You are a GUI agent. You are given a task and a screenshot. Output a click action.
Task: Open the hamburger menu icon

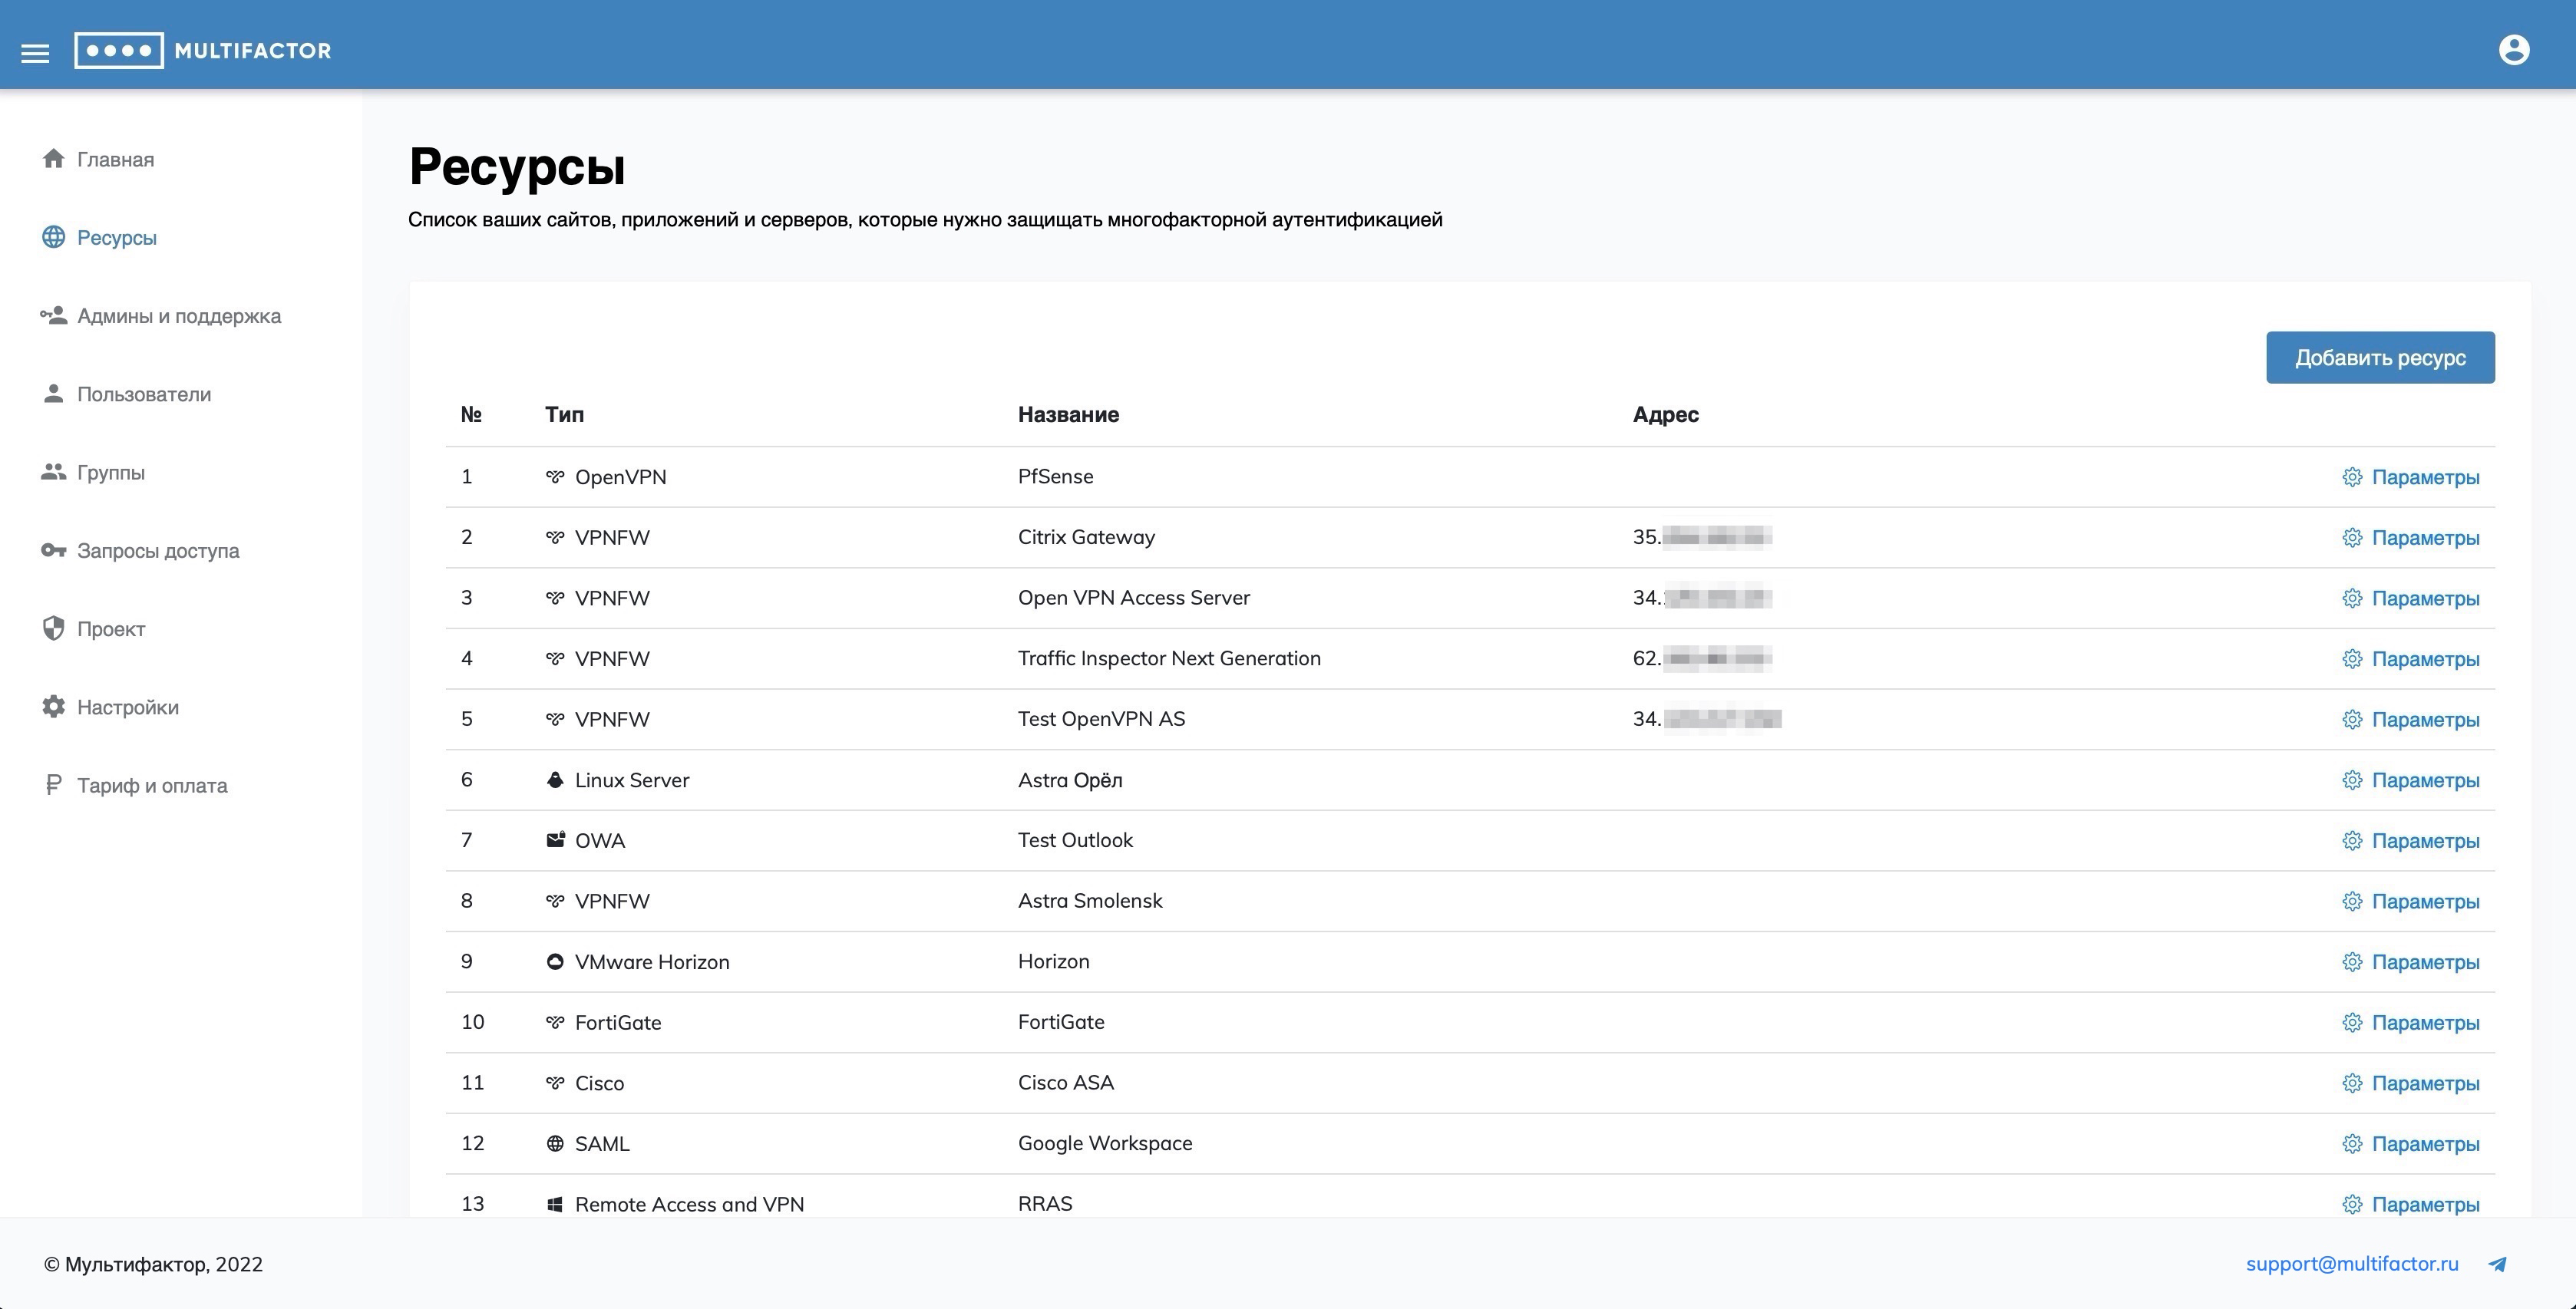pyautogui.click(x=35, y=52)
